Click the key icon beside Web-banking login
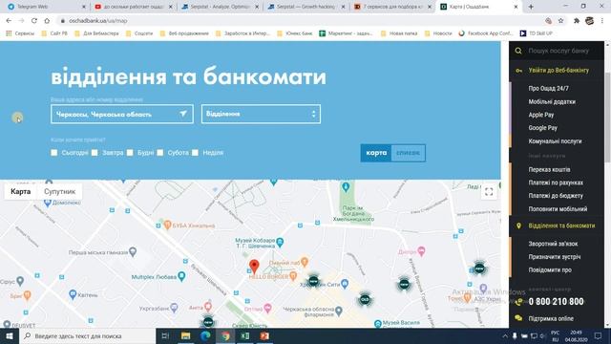The height and width of the screenshot is (344, 611). tap(518, 71)
